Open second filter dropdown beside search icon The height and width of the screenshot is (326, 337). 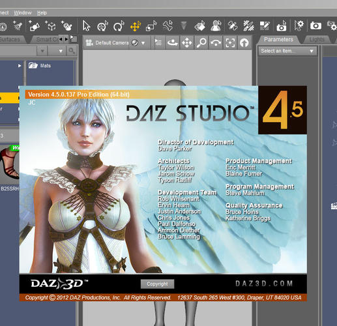click(x=61, y=51)
